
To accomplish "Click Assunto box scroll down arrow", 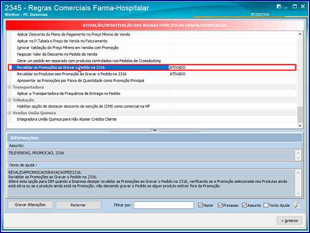I will [x=298, y=158].
